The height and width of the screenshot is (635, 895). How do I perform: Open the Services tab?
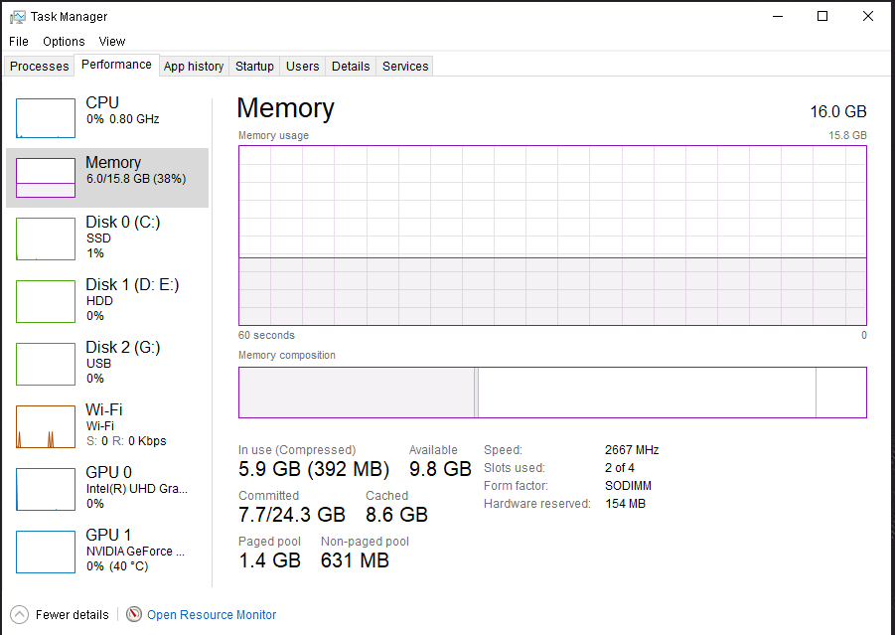405,67
